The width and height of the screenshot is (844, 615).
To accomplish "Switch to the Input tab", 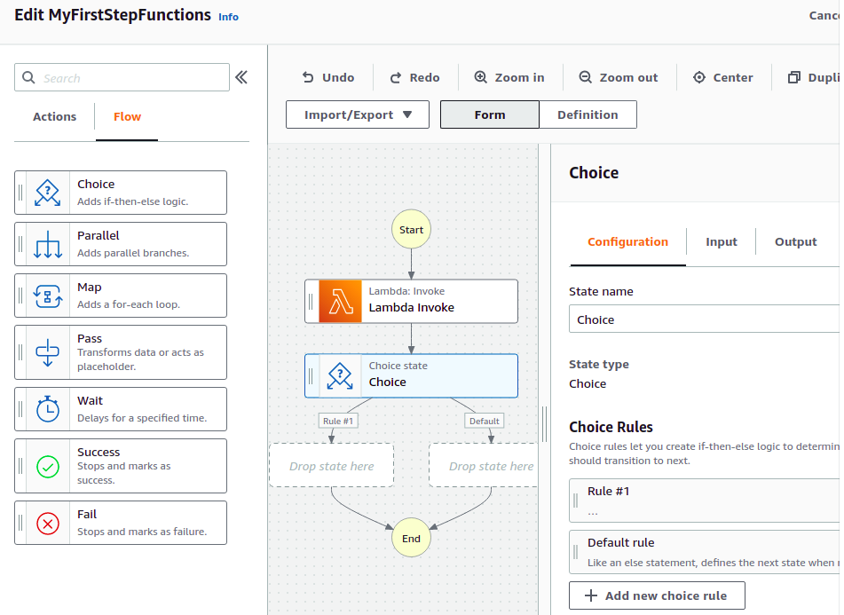I will tap(722, 241).
